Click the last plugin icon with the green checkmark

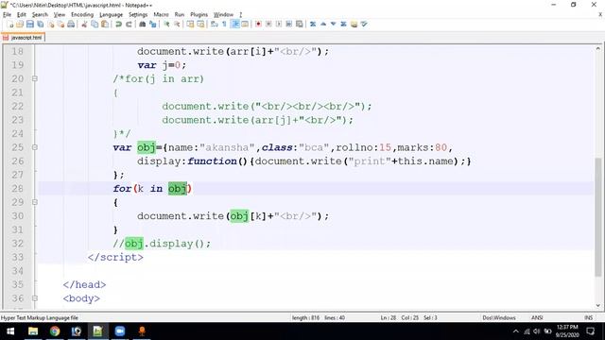click(364, 25)
